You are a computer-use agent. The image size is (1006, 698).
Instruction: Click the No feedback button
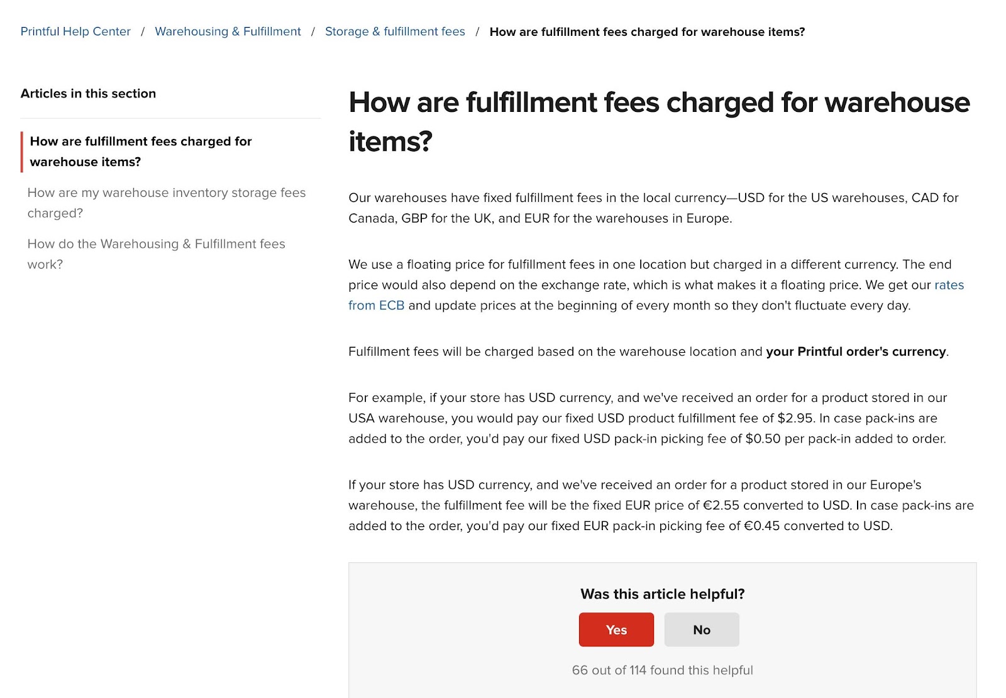click(x=701, y=629)
